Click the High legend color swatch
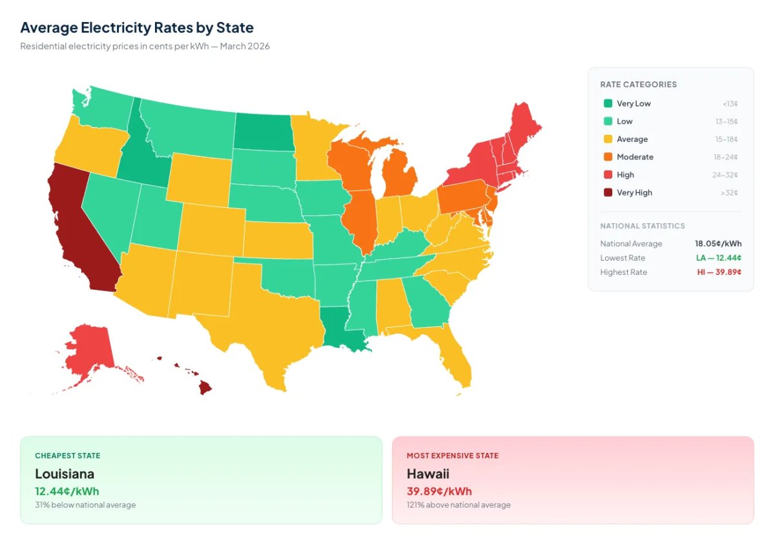775x542 pixels. coord(608,175)
